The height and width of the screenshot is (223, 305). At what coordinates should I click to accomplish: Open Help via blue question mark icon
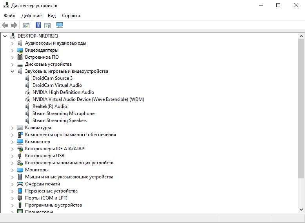pos(38,25)
